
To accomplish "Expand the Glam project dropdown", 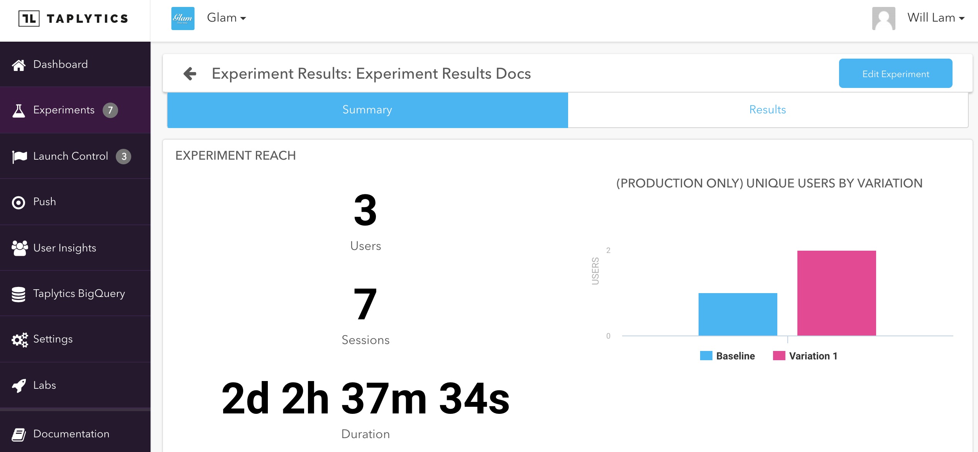I will tap(227, 18).
